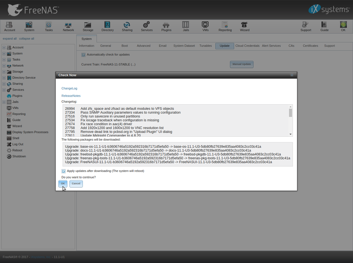Expand the Account tree node

[4, 47]
